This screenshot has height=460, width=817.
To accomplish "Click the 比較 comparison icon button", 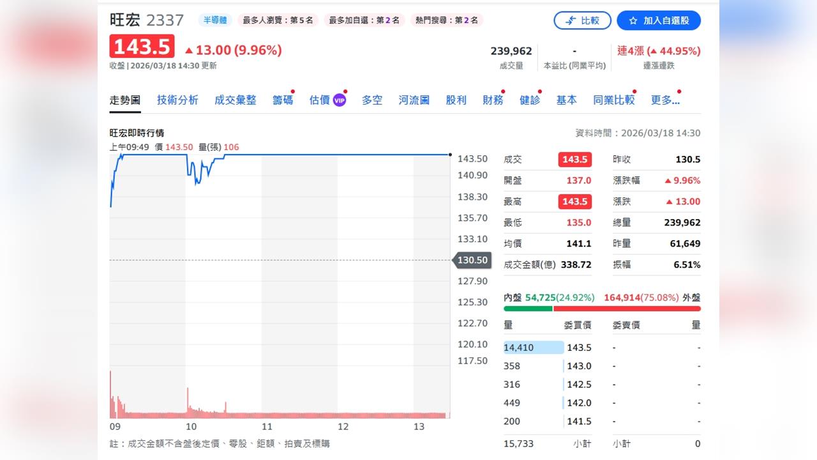I will (x=582, y=20).
